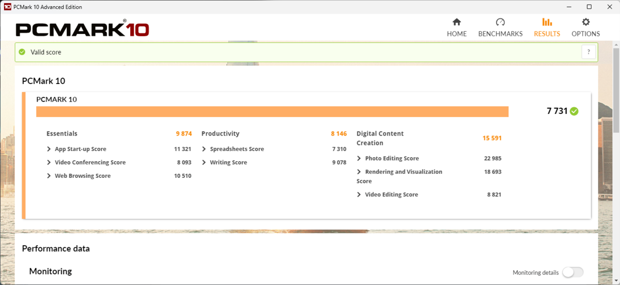Click the orange PCMark 10 score bar
This screenshot has height=285, width=620.
pos(272,112)
